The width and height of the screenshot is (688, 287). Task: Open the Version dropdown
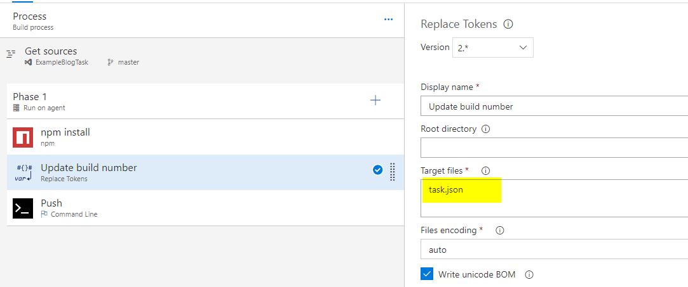492,48
